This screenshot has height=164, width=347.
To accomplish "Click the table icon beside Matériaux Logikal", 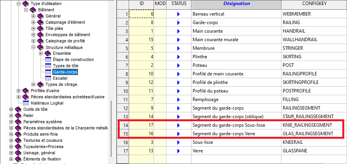I will pyautogui.click(x=26, y=103).
